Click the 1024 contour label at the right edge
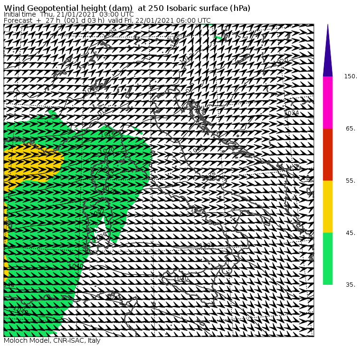 (x=292, y=113)
